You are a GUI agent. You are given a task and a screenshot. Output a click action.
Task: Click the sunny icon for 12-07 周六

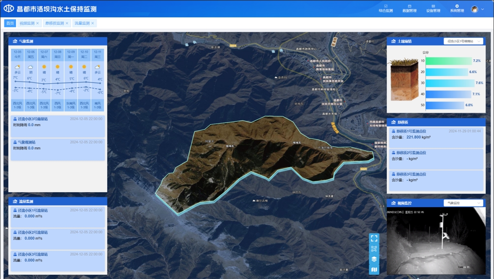click(x=44, y=67)
